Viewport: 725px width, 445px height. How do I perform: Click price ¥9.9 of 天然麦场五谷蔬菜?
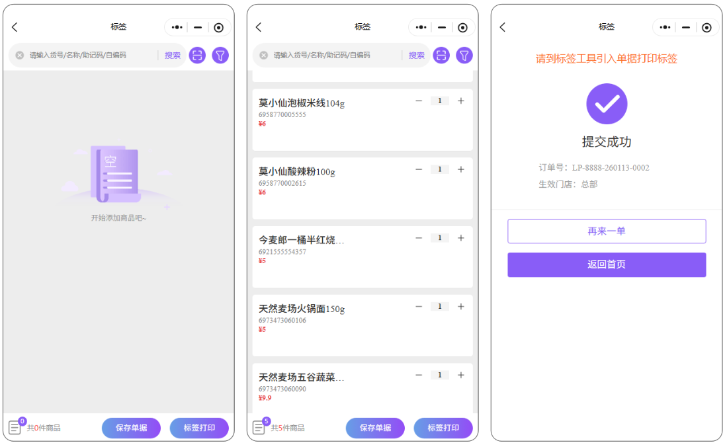click(265, 398)
